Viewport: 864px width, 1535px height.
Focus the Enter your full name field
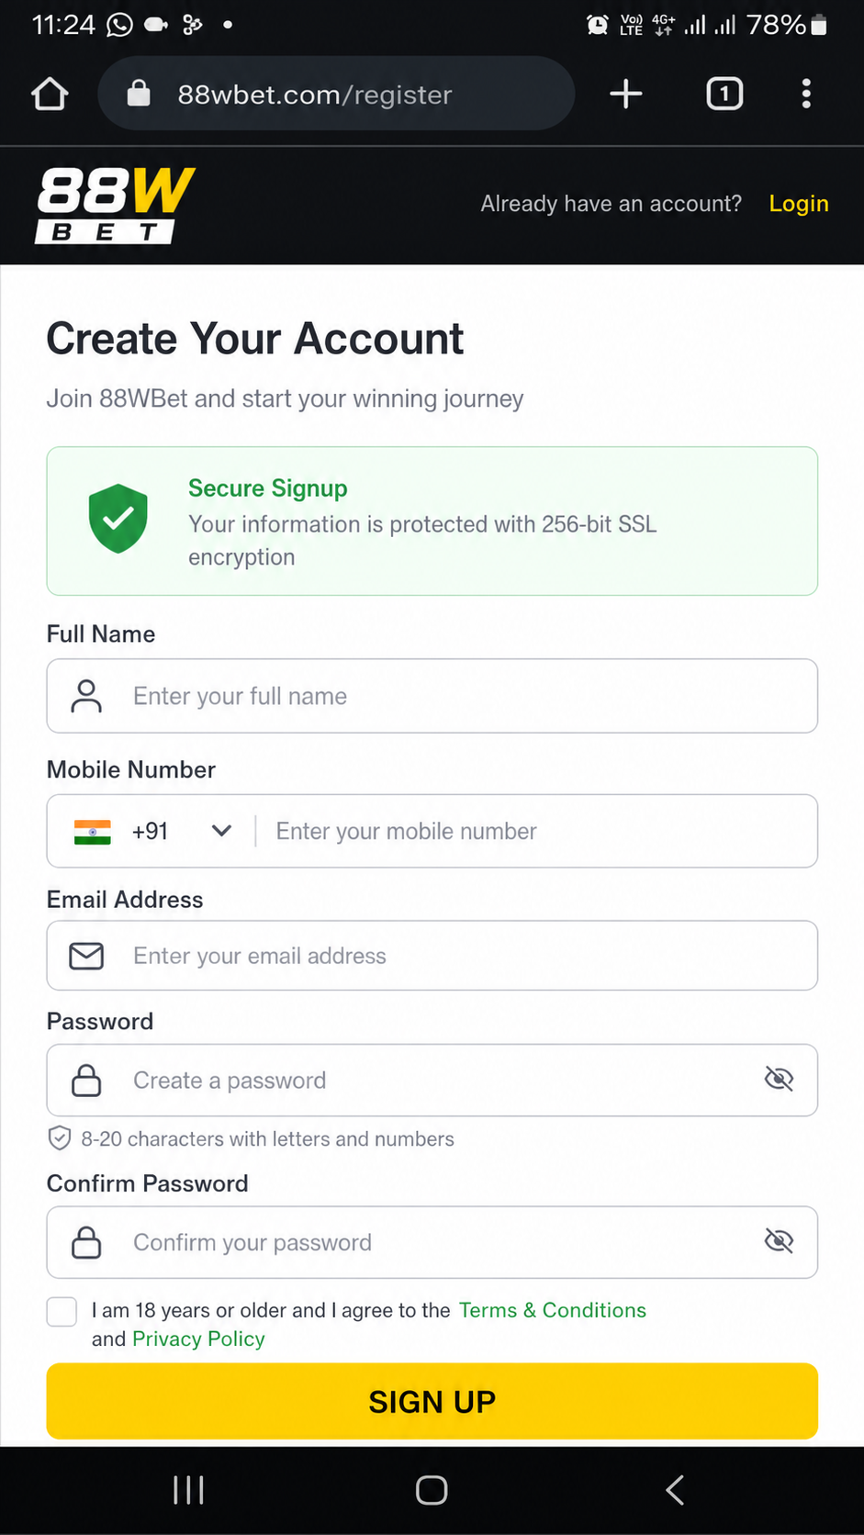432,696
